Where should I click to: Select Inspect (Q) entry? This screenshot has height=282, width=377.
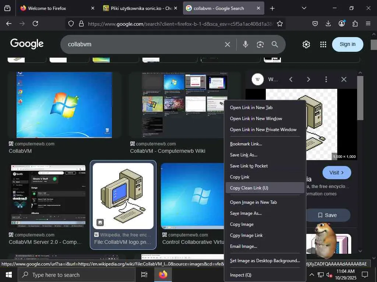click(x=265, y=275)
